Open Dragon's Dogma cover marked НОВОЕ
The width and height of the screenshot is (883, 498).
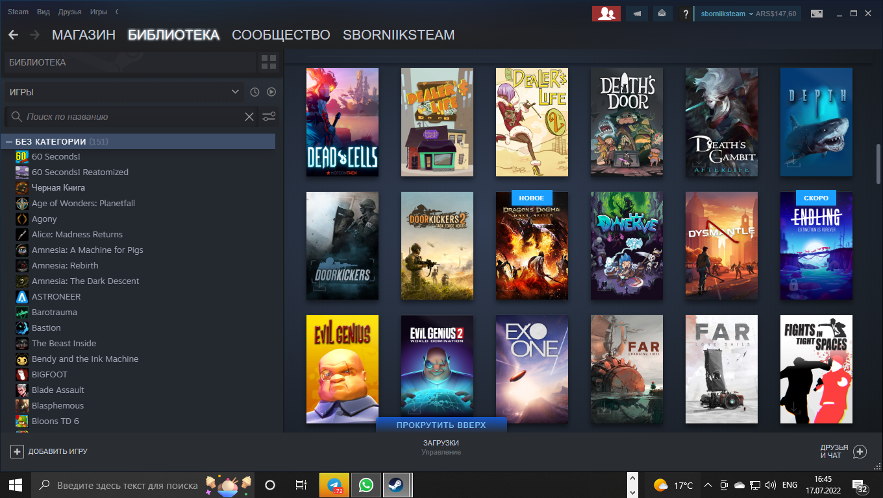point(532,246)
